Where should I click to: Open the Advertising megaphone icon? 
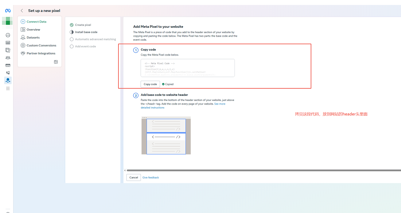click(8, 73)
